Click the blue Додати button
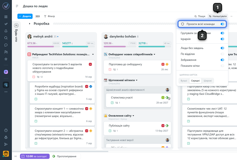 25,16
